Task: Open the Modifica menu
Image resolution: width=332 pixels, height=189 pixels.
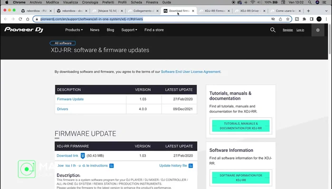Action: [52, 2]
